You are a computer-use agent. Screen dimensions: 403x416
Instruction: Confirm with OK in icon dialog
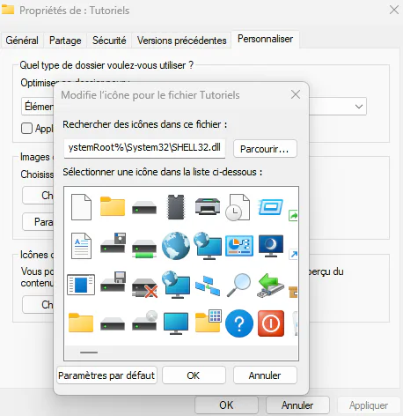point(194,375)
